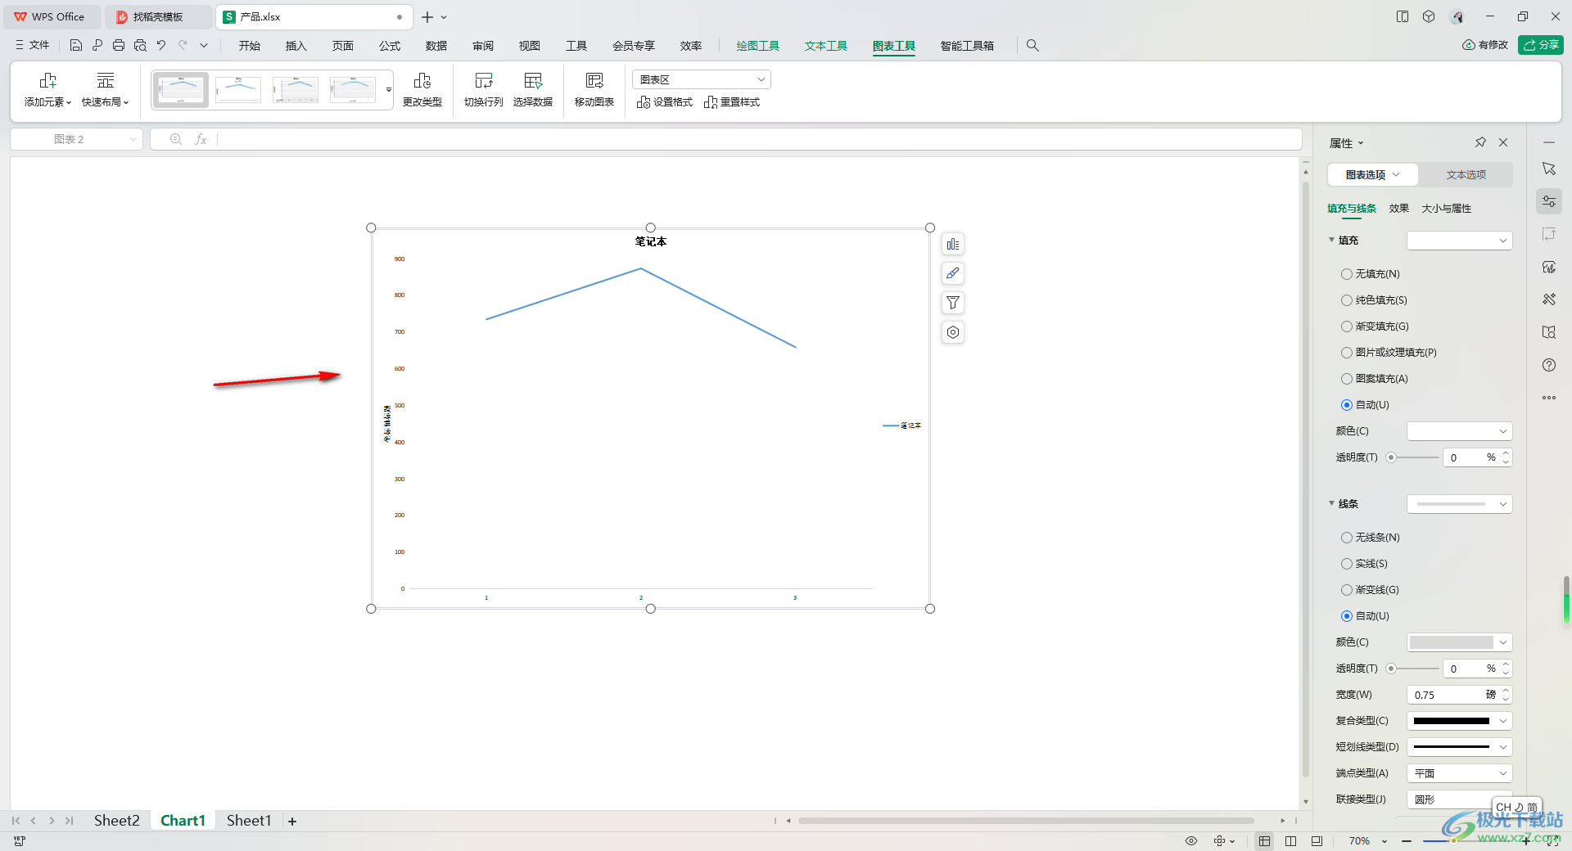Image resolution: width=1572 pixels, height=851 pixels.
Task: Click the formula fx icon
Action: pos(201,139)
